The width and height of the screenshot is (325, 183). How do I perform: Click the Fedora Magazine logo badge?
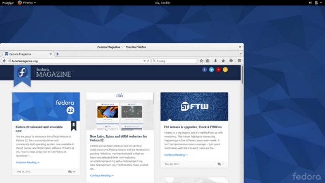pos(22,75)
